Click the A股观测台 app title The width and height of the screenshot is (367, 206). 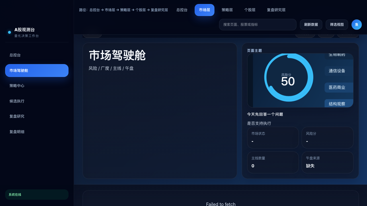(x=25, y=30)
